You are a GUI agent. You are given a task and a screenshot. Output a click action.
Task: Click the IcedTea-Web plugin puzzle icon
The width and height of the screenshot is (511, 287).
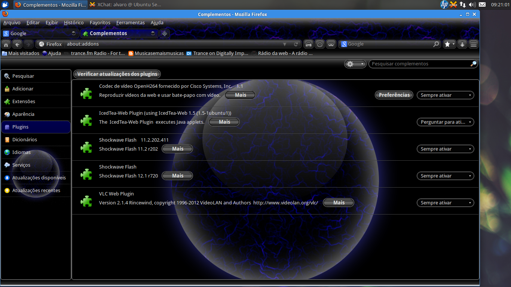(x=86, y=120)
